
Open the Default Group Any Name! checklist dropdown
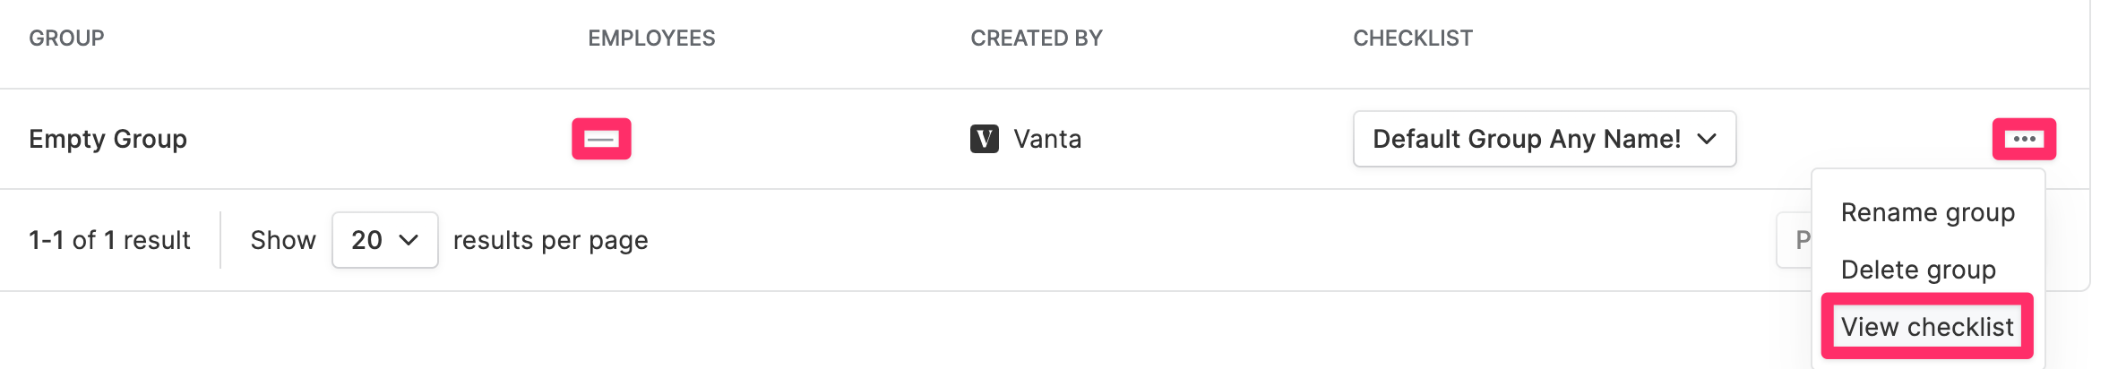[1545, 139]
